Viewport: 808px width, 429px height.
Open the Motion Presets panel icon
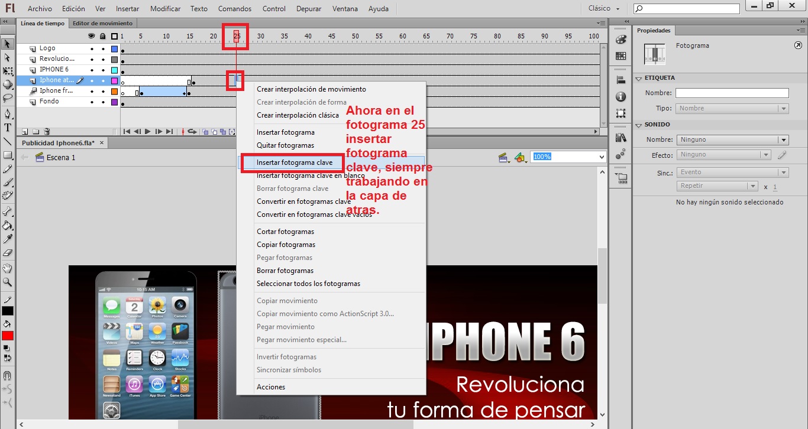[x=620, y=154]
